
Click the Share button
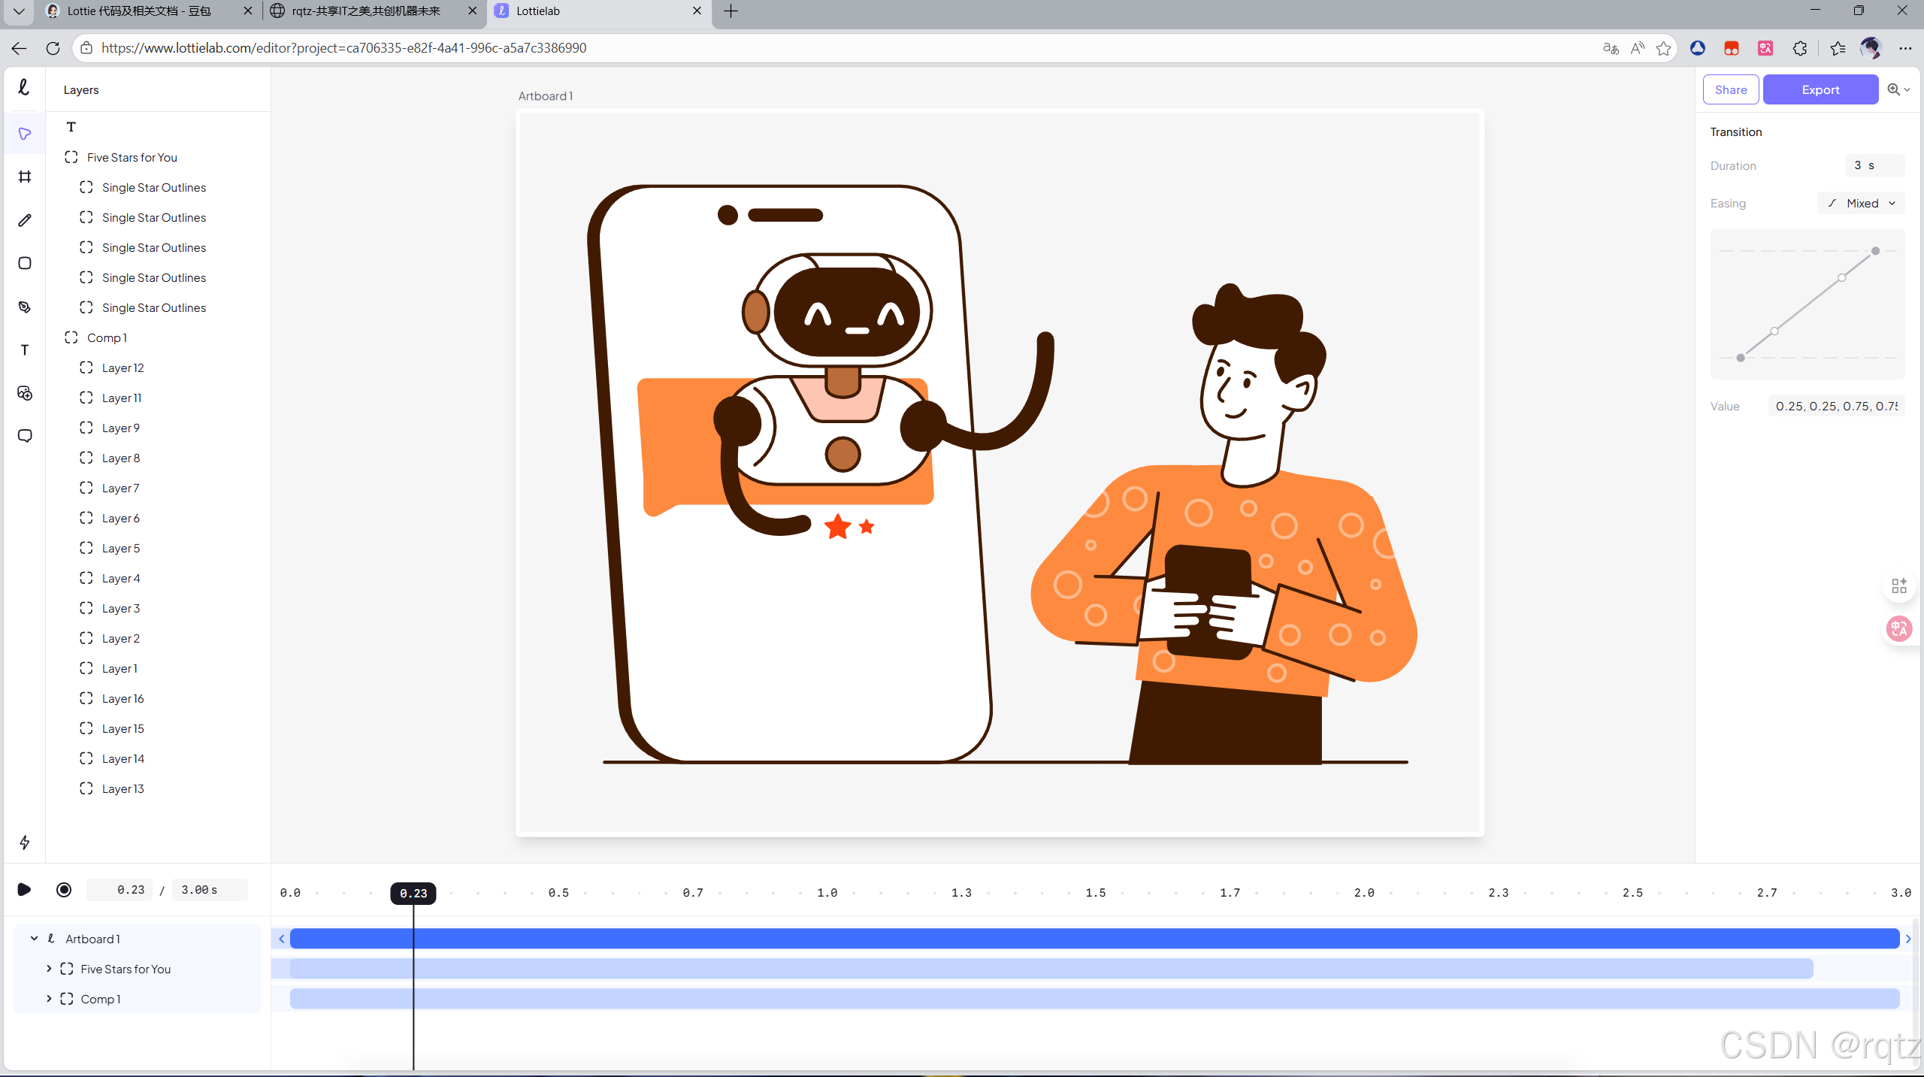(1730, 89)
